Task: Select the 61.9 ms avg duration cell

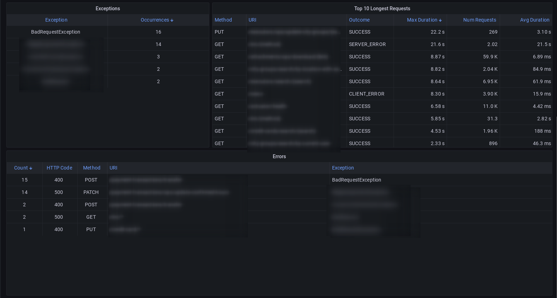Action: pyautogui.click(x=542, y=81)
